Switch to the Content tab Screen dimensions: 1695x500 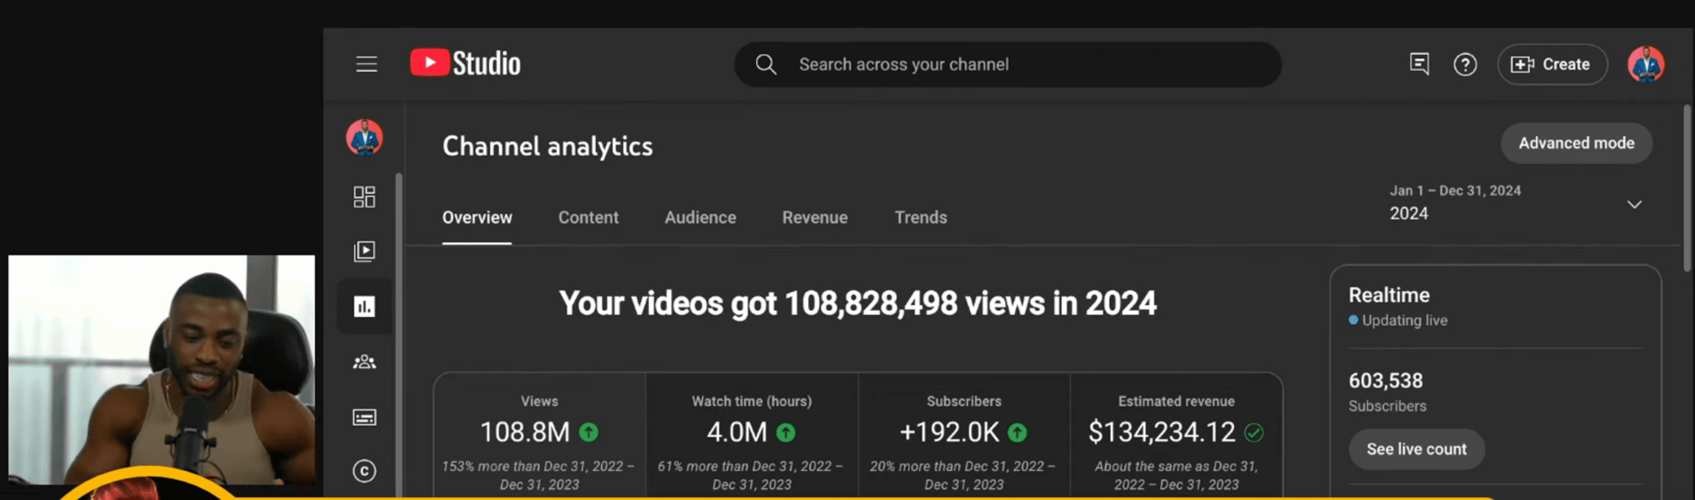tap(588, 217)
